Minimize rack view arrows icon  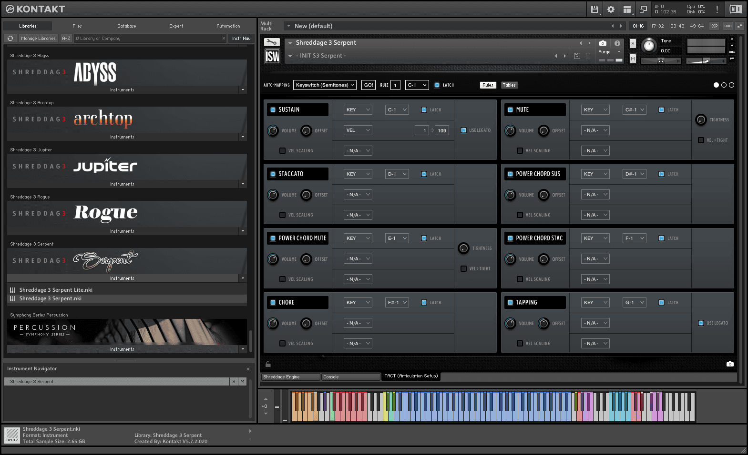tap(739, 26)
